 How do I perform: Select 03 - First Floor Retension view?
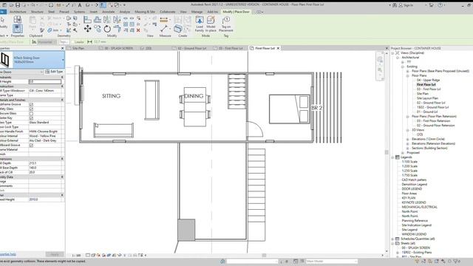tap(434, 121)
